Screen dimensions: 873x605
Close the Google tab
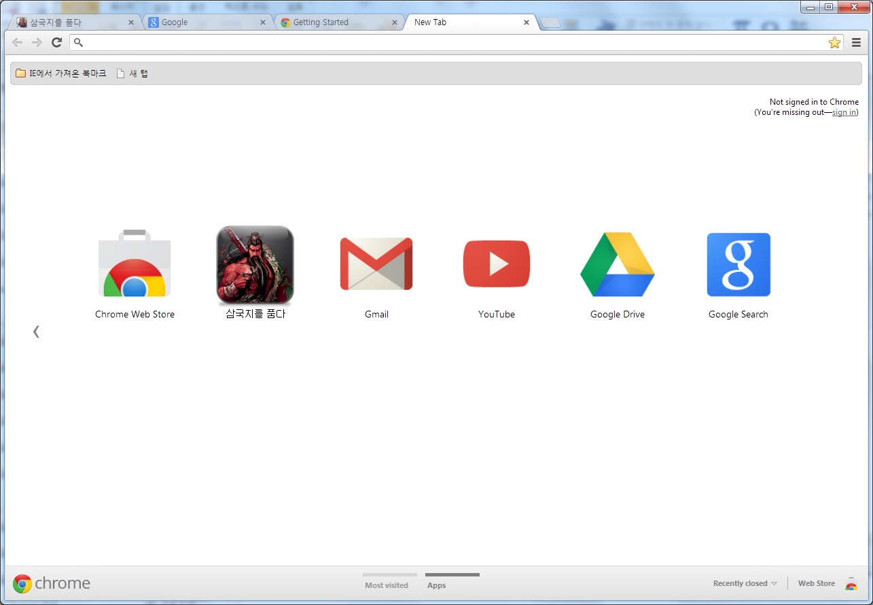(x=263, y=22)
